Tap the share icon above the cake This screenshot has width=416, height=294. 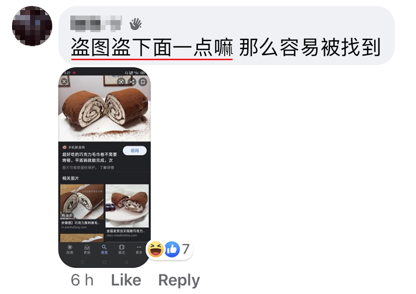(x=132, y=82)
